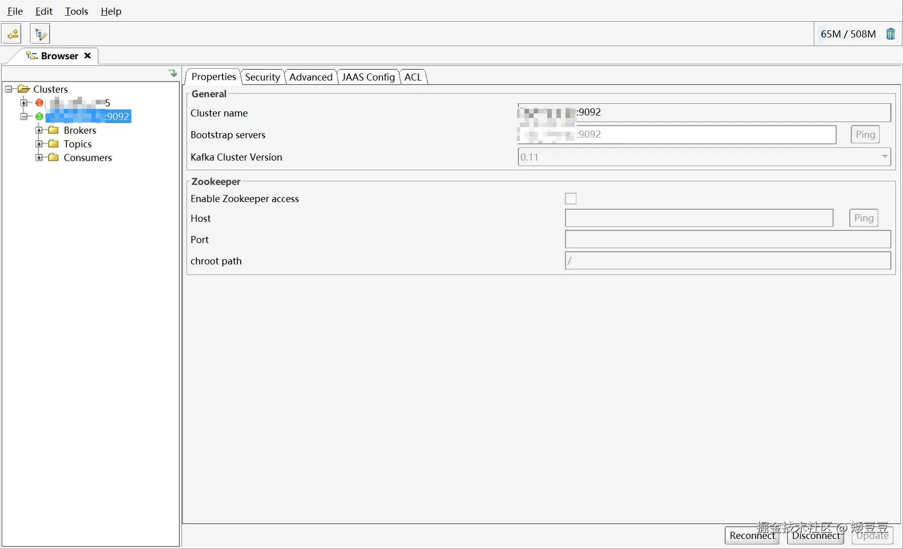Click the green arrow icon above the cluster tree
Viewport: 903px width, 549px height.
point(173,73)
